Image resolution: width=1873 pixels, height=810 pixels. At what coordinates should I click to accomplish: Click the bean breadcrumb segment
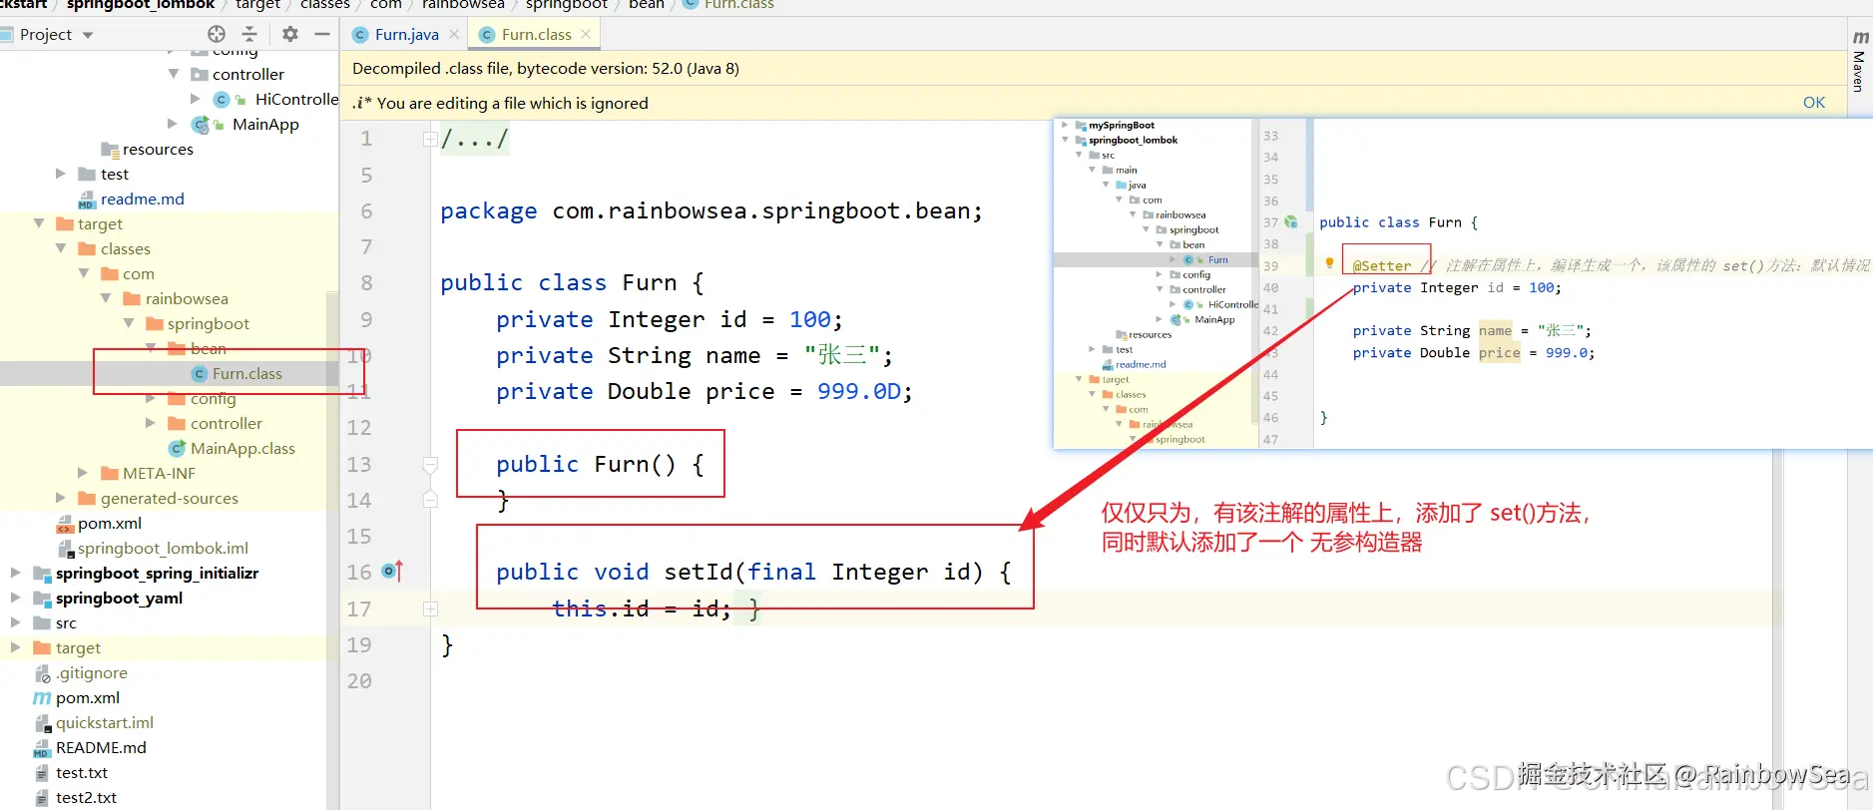(x=646, y=5)
